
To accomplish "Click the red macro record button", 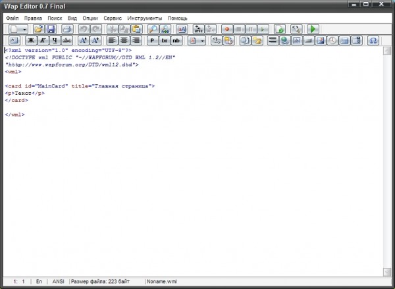I will (x=227, y=30).
